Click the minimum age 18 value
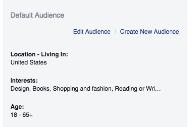 tap(14, 115)
